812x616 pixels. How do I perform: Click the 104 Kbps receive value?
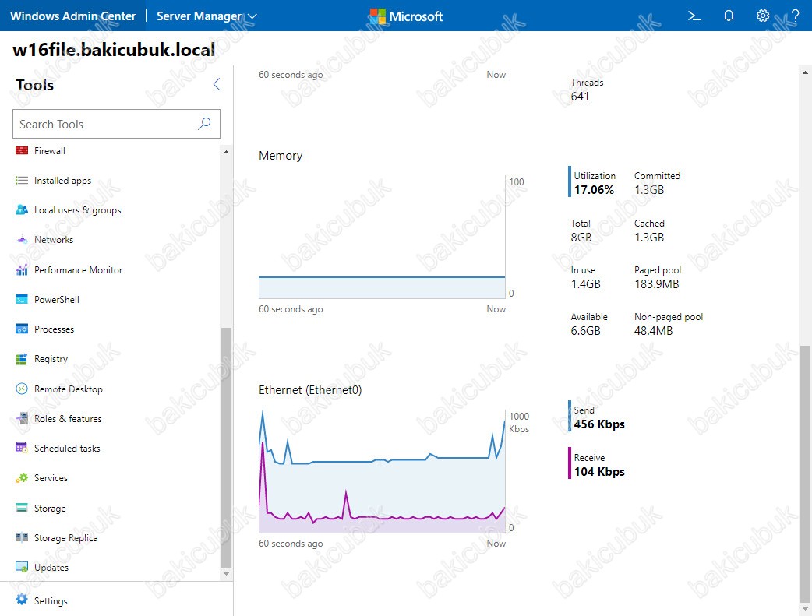point(599,472)
